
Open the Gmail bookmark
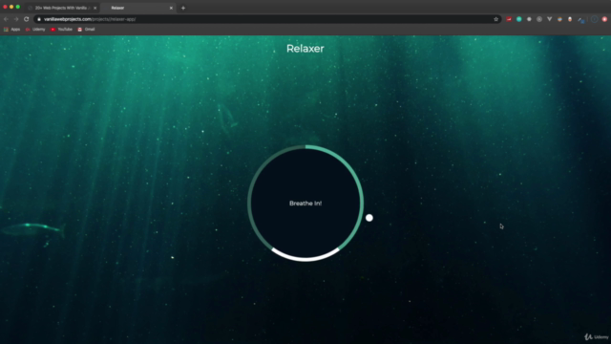pos(86,30)
